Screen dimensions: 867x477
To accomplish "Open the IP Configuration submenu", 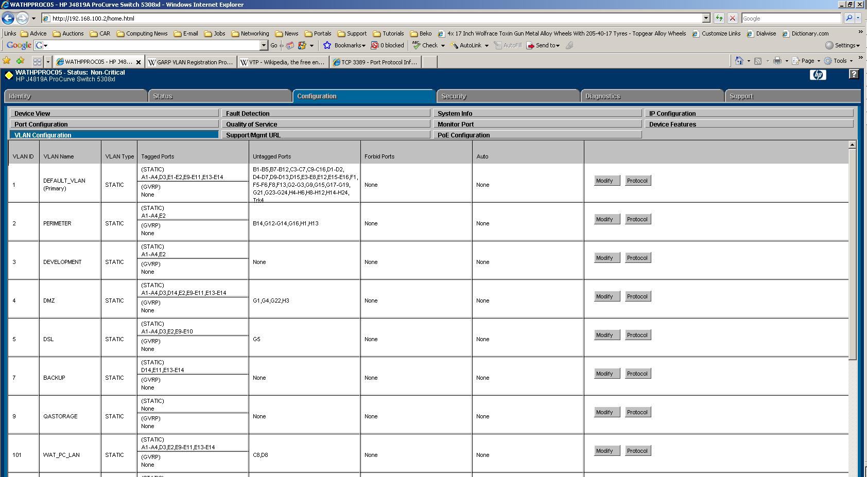I will pyautogui.click(x=749, y=113).
